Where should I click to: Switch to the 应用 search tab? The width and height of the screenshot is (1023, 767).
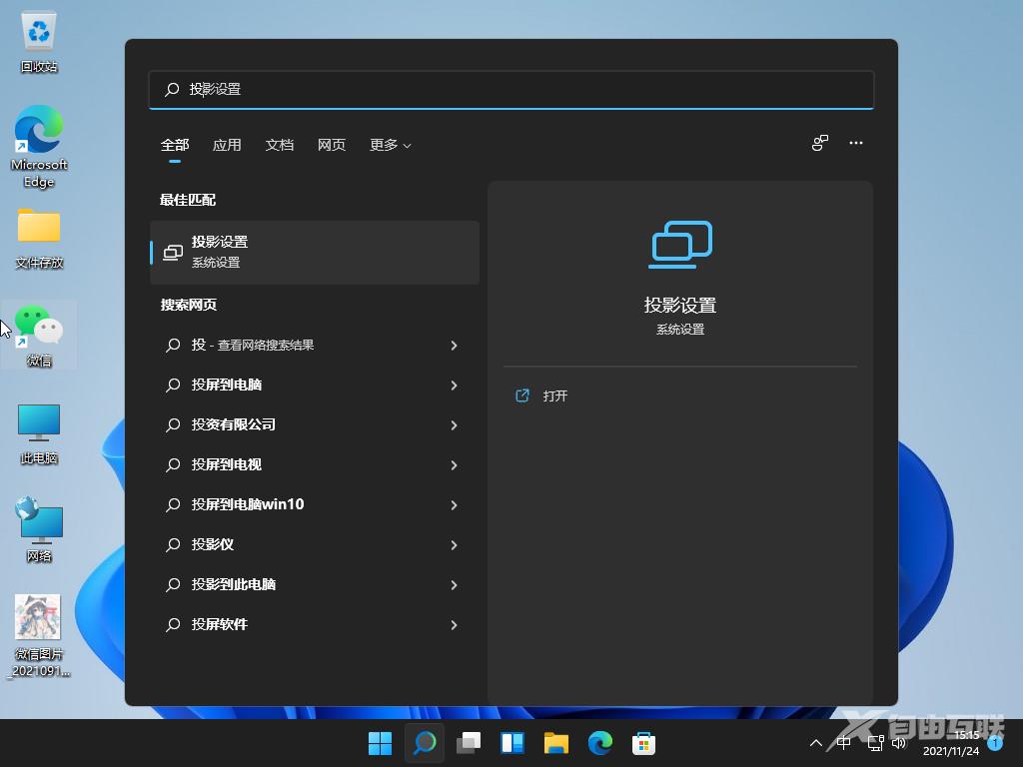pyautogui.click(x=227, y=145)
